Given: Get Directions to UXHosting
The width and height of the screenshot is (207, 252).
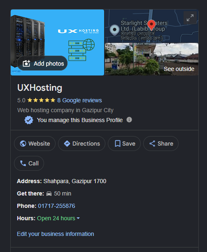Looking at the screenshot, I should (81, 144).
